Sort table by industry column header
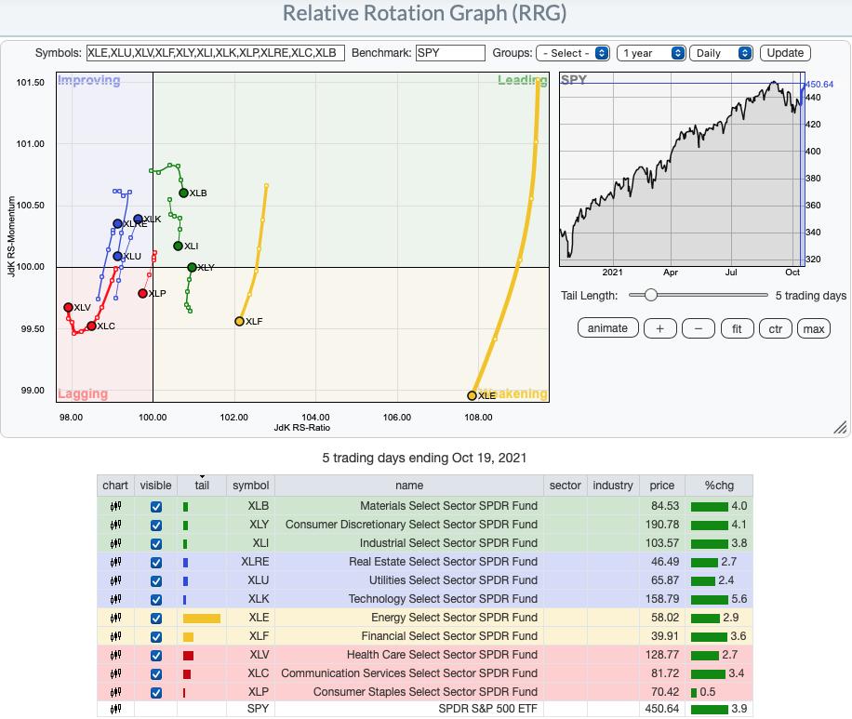The height and width of the screenshot is (719, 852). point(612,486)
